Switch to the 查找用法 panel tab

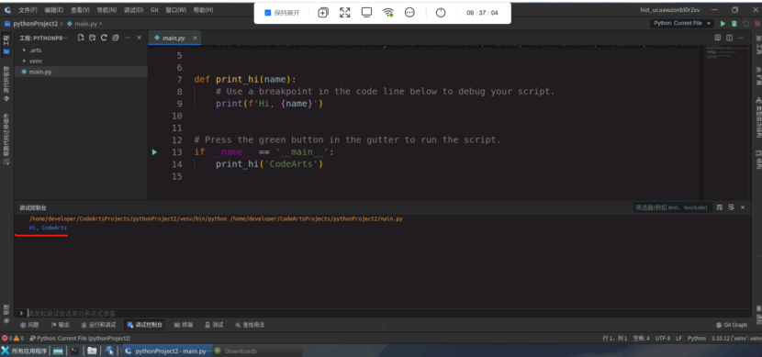click(250, 325)
